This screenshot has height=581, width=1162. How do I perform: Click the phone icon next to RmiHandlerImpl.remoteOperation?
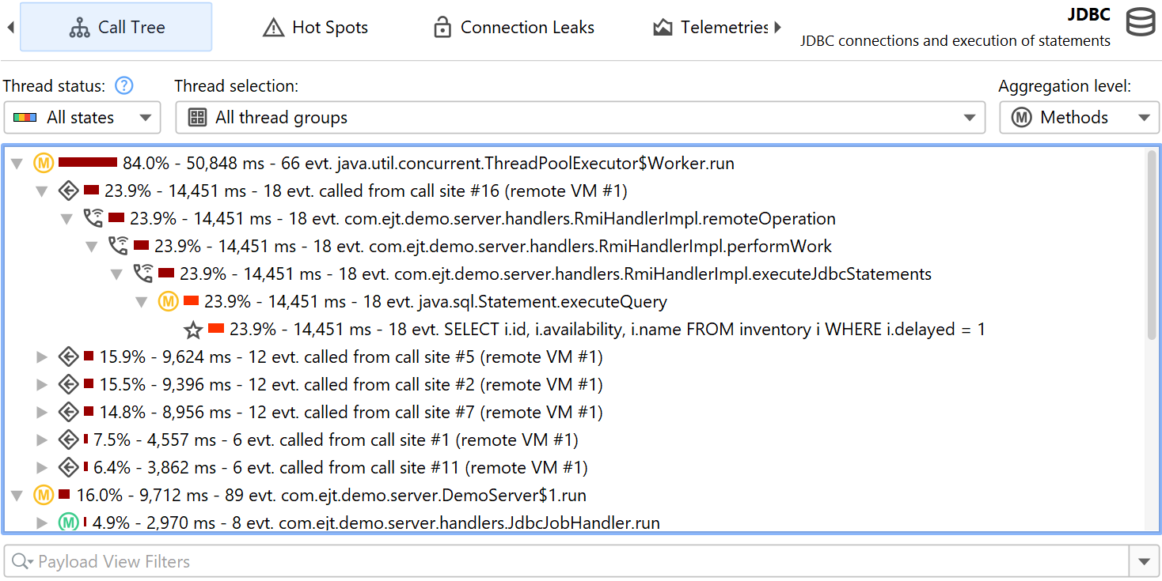tap(93, 218)
